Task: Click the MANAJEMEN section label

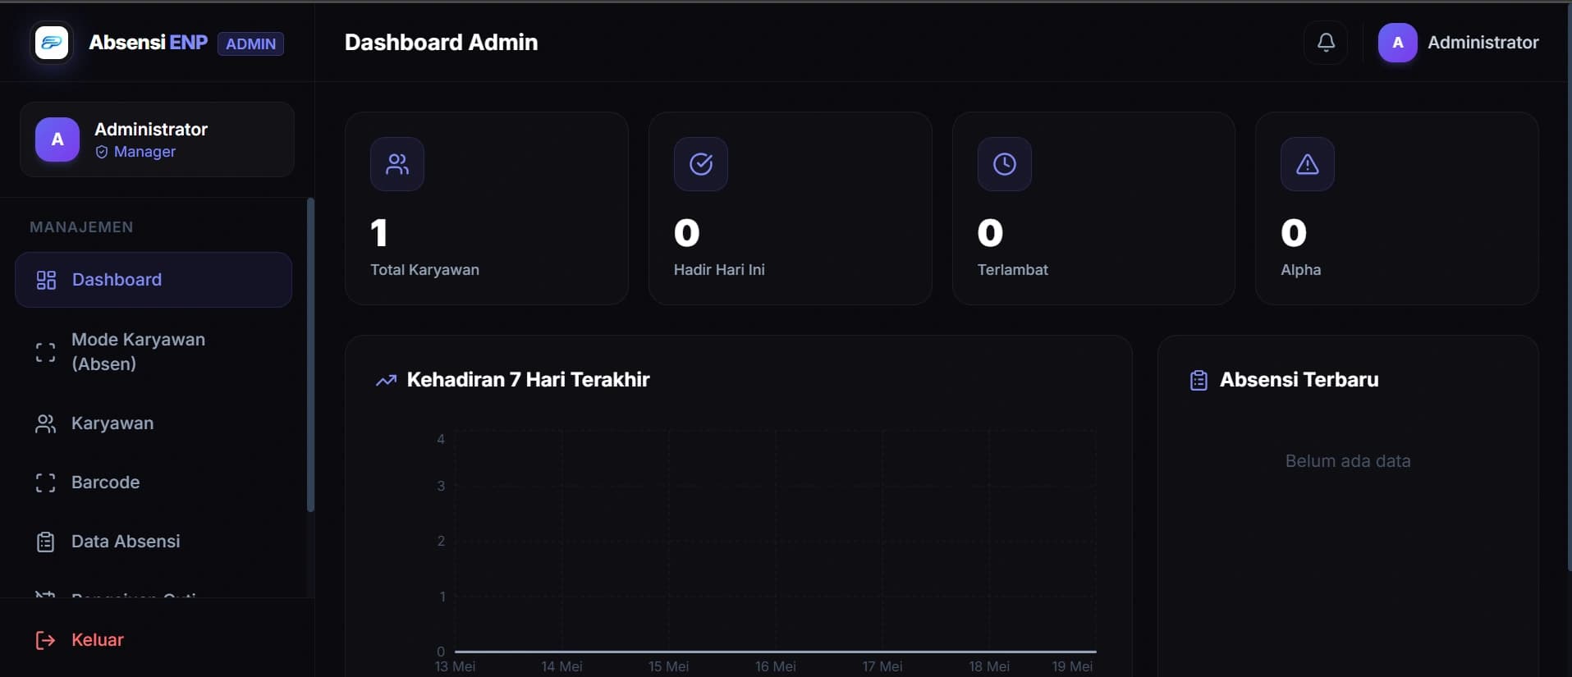Action: point(81,227)
